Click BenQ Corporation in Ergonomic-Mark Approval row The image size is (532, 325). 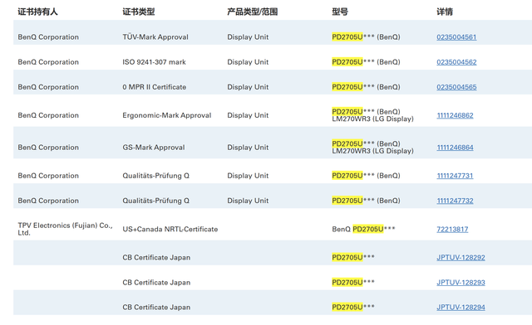[x=48, y=115]
